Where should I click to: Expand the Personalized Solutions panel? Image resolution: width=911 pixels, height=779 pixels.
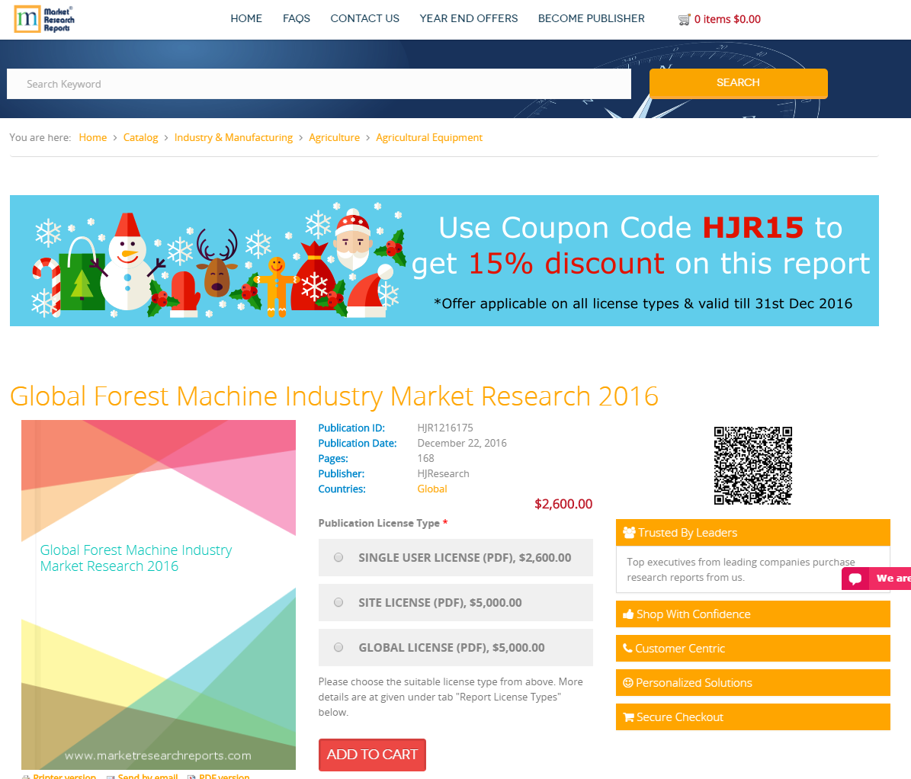click(x=752, y=682)
